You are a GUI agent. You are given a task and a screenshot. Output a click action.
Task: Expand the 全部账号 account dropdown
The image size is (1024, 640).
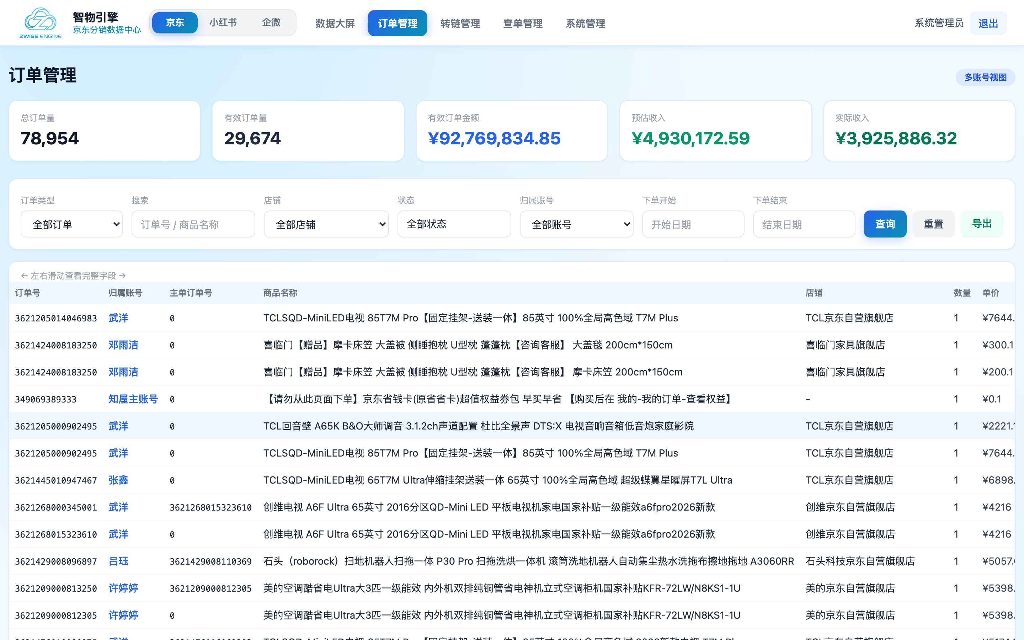pos(576,224)
